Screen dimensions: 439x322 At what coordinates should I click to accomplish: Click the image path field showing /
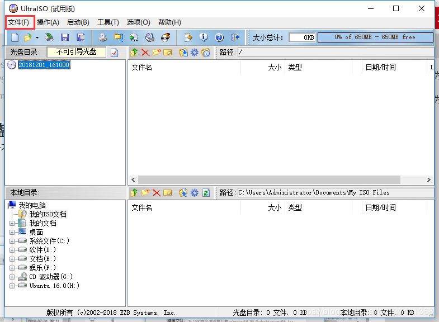(x=336, y=53)
